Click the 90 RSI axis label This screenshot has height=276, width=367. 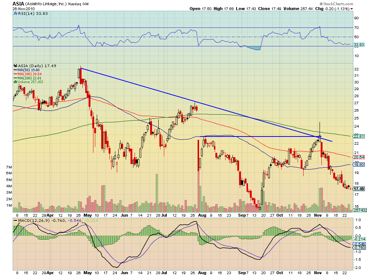tap(356, 18)
